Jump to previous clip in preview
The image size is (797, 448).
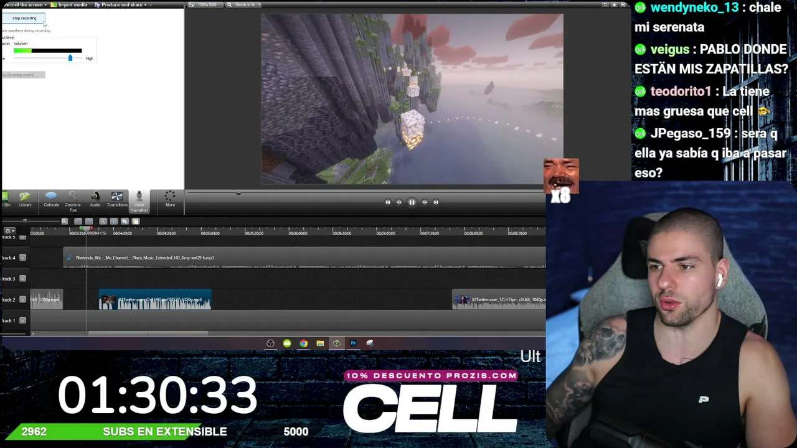pos(387,202)
